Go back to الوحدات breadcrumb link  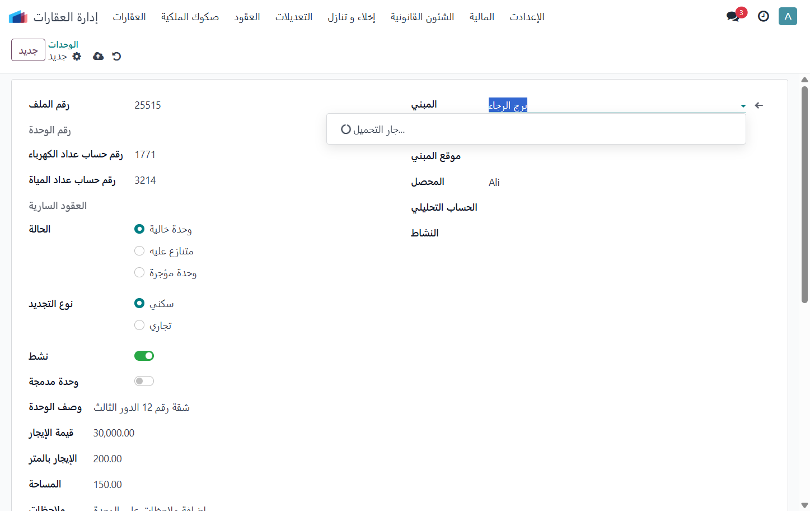point(63,44)
